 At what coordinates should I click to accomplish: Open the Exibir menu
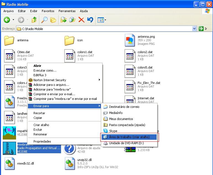tap(34, 11)
